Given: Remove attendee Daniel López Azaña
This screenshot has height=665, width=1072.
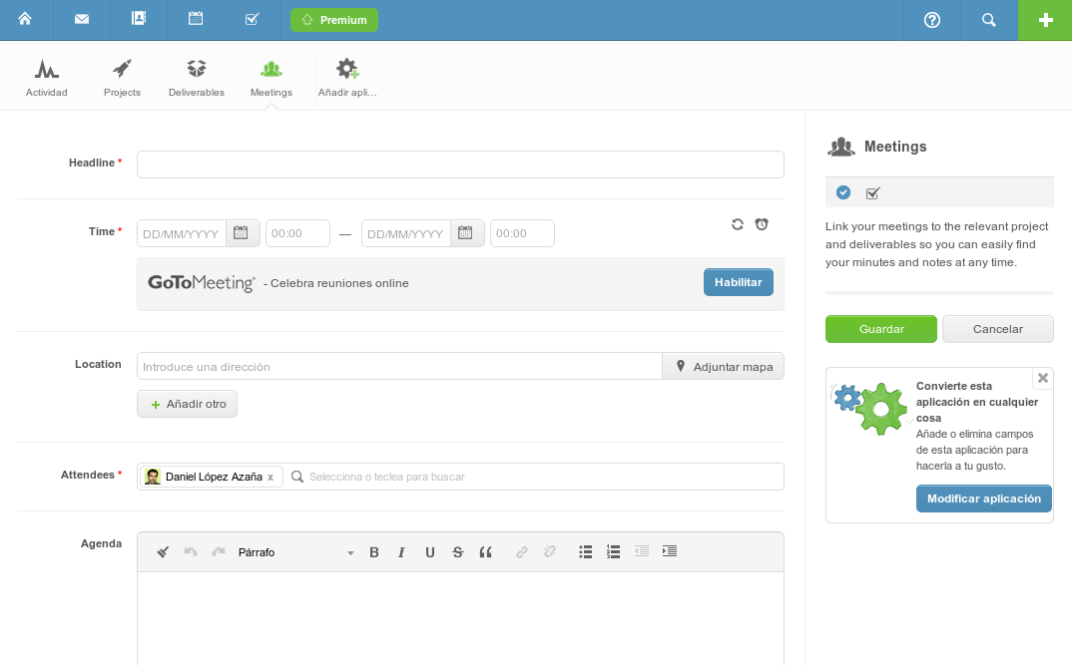Looking at the screenshot, I should pyautogui.click(x=270, y=478).
